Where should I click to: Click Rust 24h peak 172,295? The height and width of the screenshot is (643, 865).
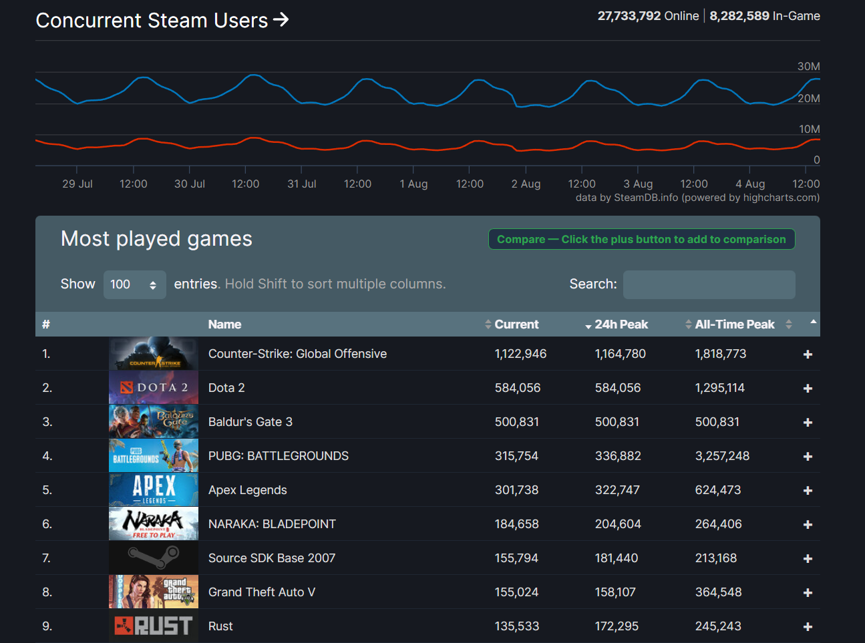[617, 626]
